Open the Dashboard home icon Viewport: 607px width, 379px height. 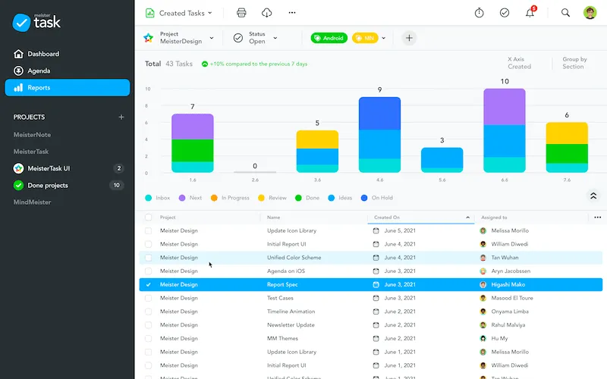18,54
